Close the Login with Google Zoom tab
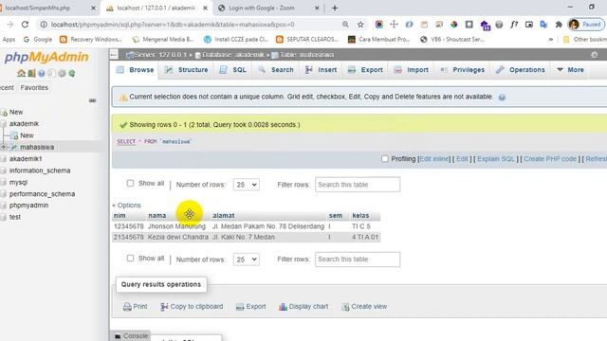Image resolution: width=607 pixels, height=341 pixels. (x=317, y=8)
